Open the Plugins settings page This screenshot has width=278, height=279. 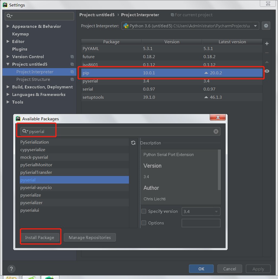[x=20, y=49]
